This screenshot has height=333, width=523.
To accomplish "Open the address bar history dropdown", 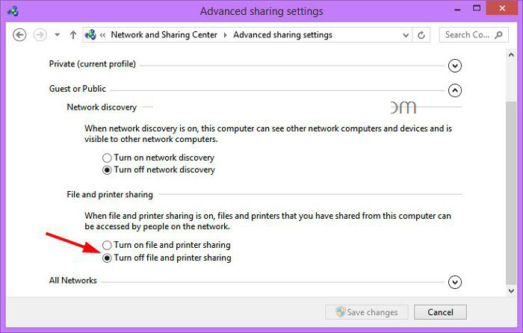I will point(406,35).
